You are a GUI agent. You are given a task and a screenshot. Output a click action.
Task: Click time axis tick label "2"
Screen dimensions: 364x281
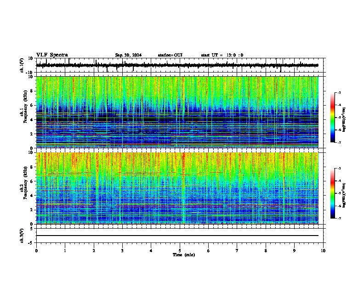(x=94, y=251)
